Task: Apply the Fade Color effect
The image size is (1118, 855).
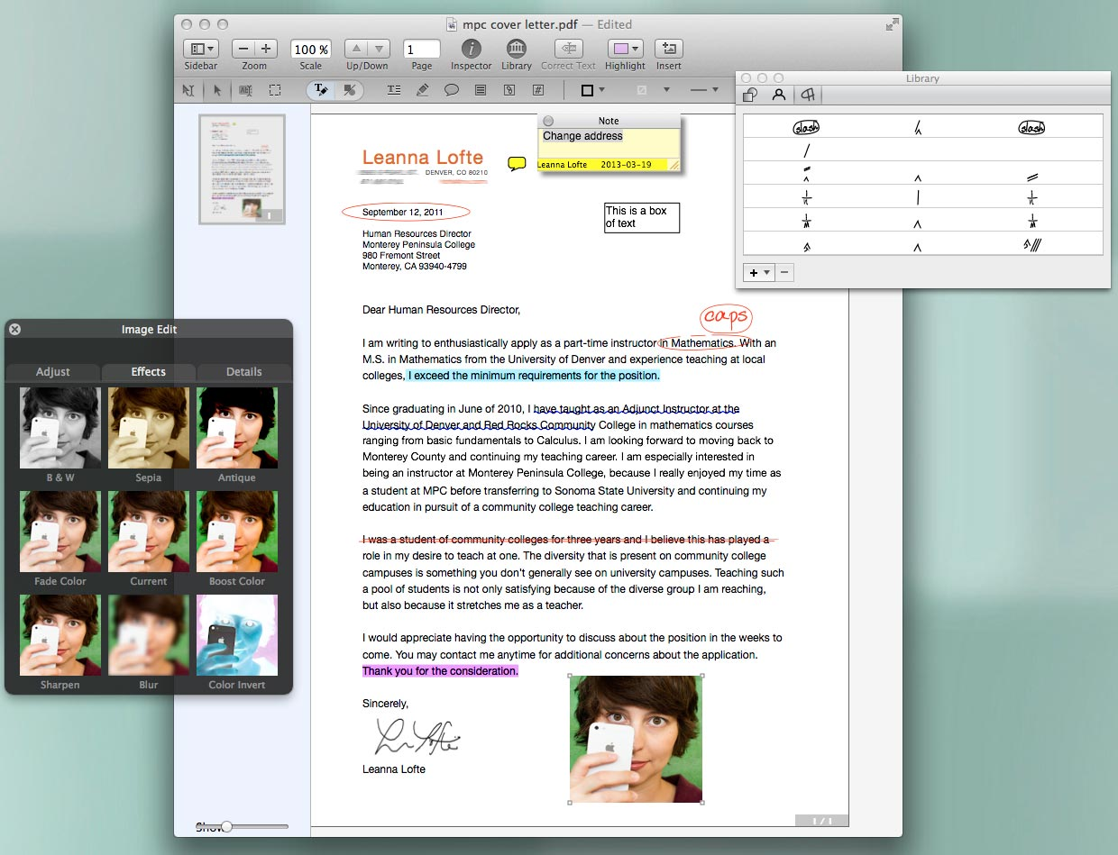Action: point(60,532)
